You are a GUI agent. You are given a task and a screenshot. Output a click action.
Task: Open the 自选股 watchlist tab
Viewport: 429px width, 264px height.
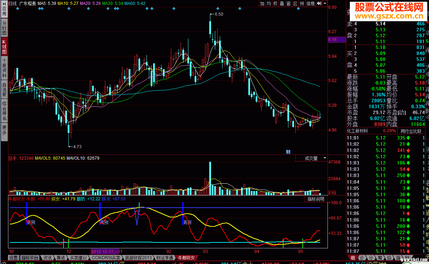[x=4, y=89]
